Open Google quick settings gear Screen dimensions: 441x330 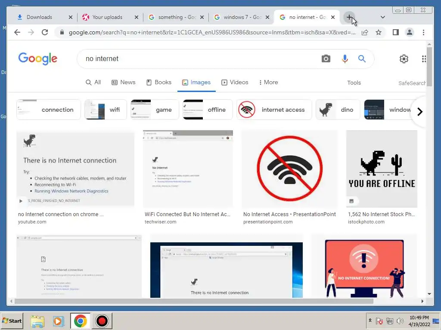(x=404, y=59)
